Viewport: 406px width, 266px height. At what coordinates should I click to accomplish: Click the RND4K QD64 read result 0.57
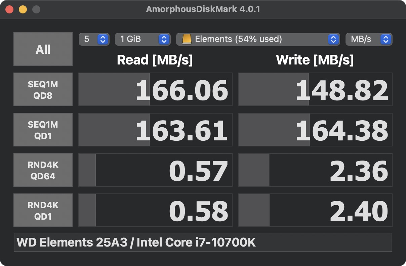tap(155, 170)
